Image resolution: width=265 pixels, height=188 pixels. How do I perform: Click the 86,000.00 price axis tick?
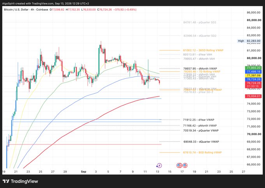pos(254,12)
